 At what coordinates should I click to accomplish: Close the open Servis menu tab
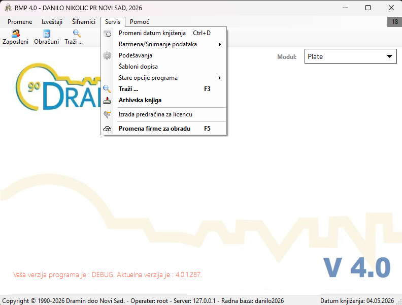113,22
